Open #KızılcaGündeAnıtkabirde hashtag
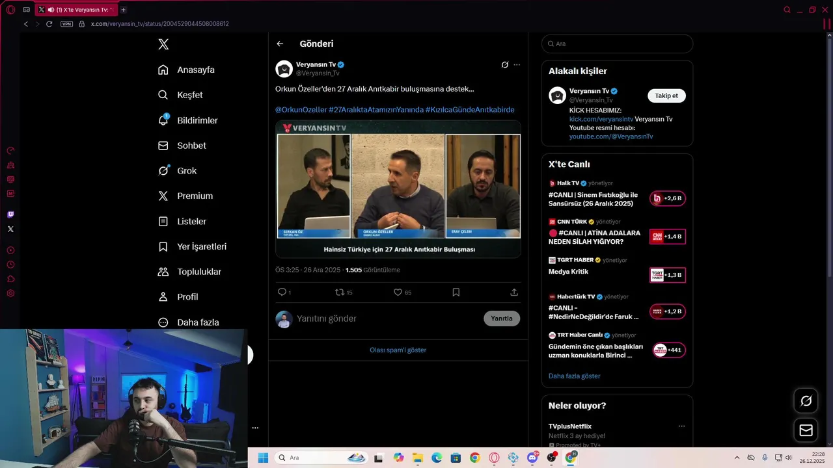 (470, 110)
